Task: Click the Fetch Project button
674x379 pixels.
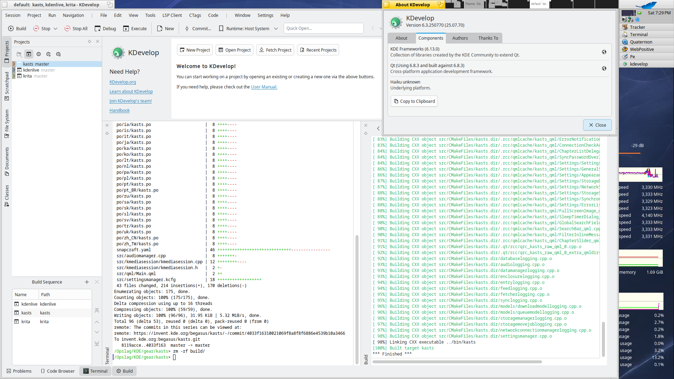Action: pos(275,50)
